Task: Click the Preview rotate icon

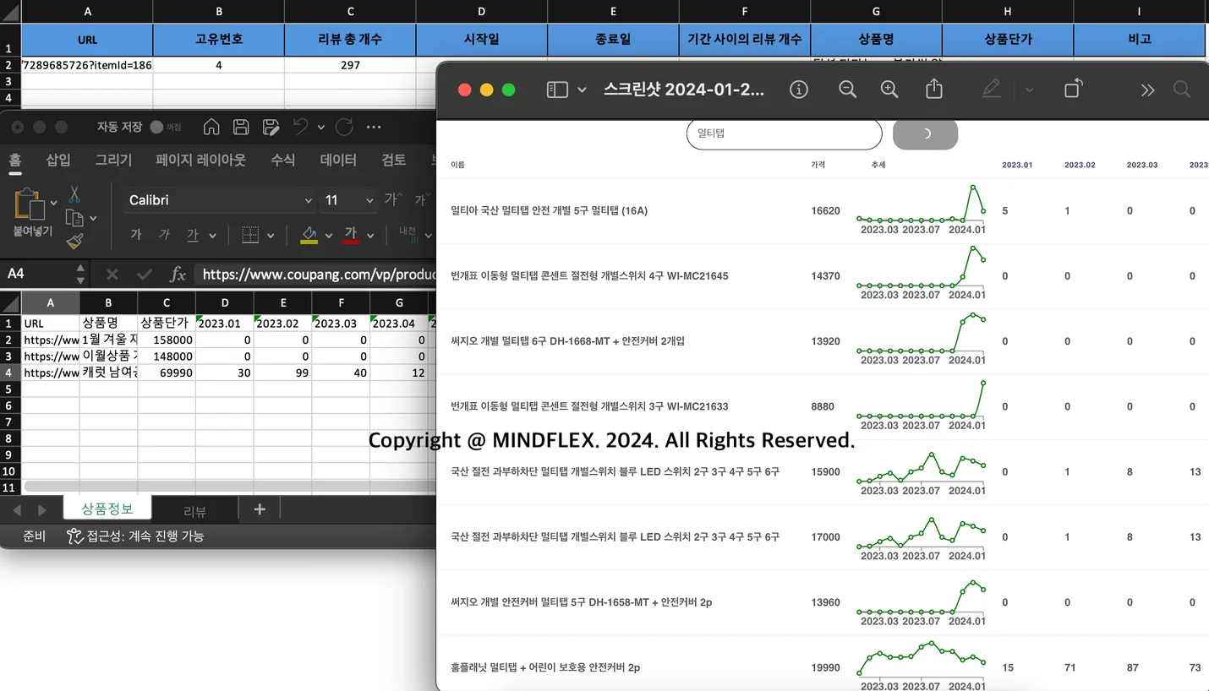Action: click(x=1073, y=89)
